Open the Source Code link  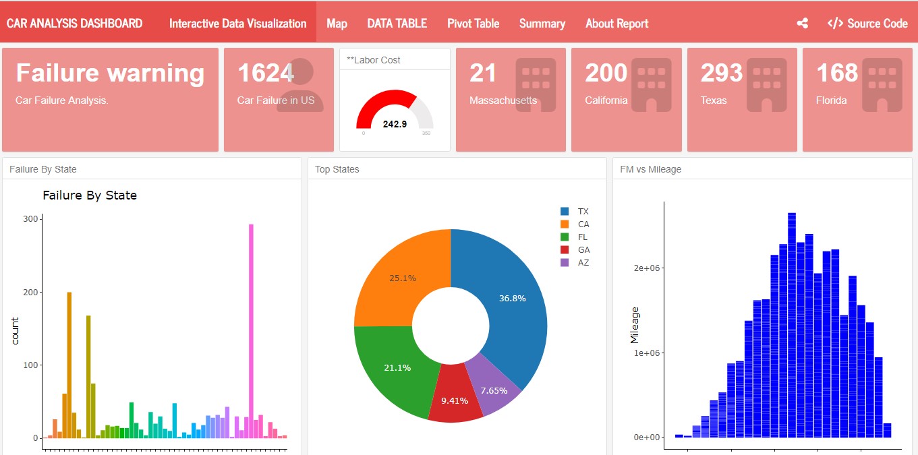point(867,24)
